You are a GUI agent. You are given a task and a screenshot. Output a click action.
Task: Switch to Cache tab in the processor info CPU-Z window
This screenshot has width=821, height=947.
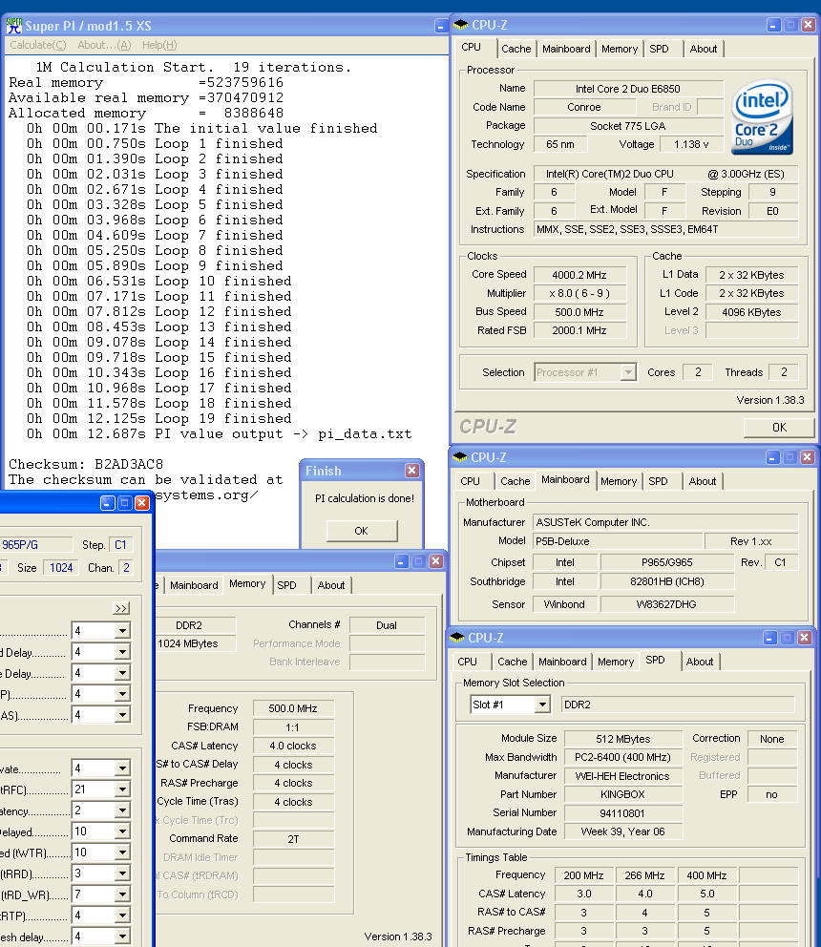(516, 49)
